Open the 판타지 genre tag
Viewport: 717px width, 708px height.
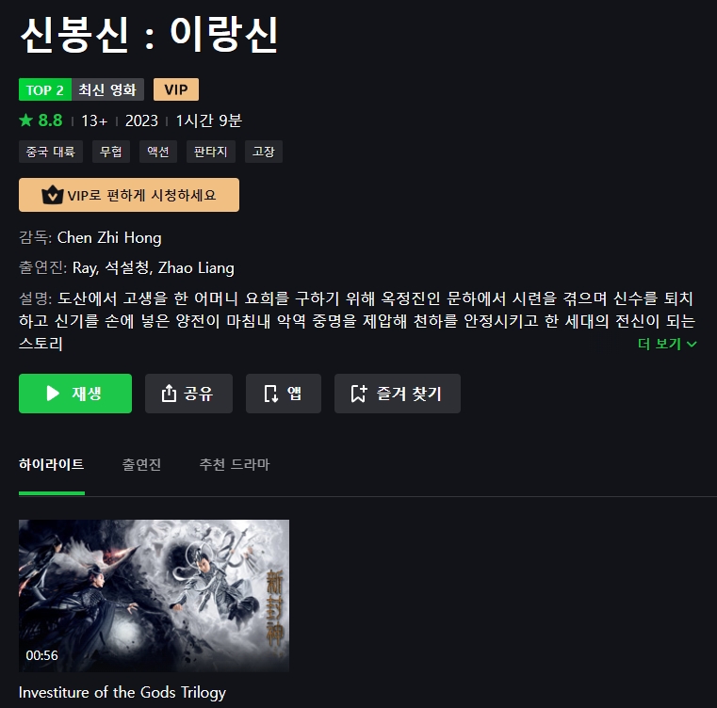point(211,152)
